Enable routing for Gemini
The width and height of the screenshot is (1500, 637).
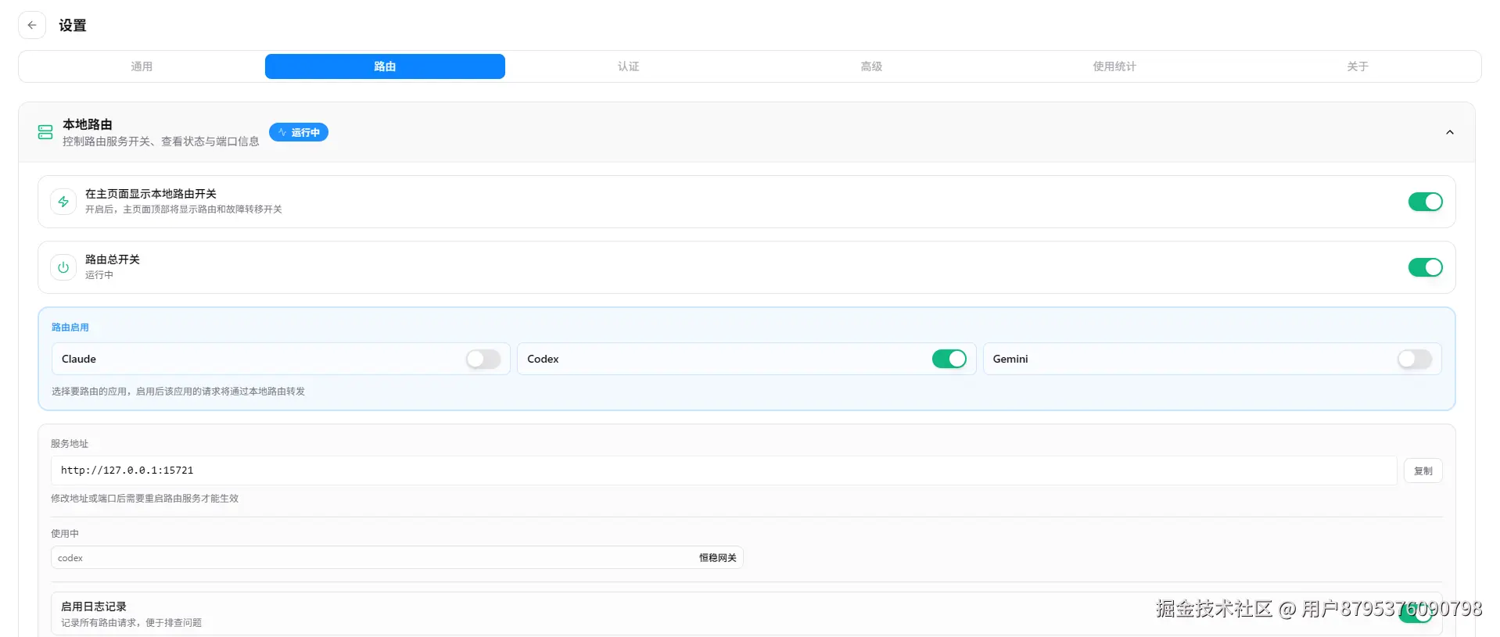[x=1415, y=359]
